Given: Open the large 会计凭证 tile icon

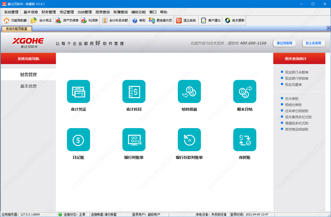Looking at the screenshot, I should click(x=79, y=91).
